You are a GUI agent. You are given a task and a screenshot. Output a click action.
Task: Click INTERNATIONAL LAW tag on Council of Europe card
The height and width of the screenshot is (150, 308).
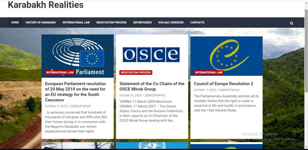[x=209, y=72]
